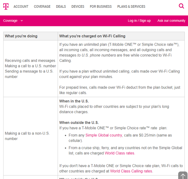Click the 'When in the U.S.' heading
Viewport: 188px width, 179px height.
coord(74,101)
